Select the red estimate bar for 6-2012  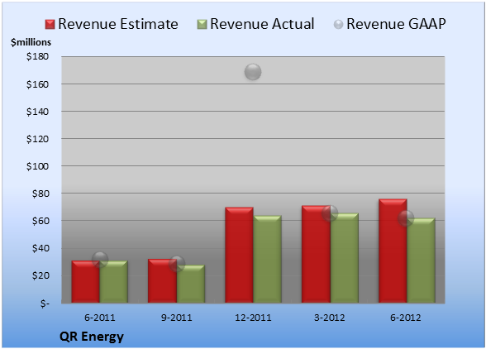tap(393, 251)
